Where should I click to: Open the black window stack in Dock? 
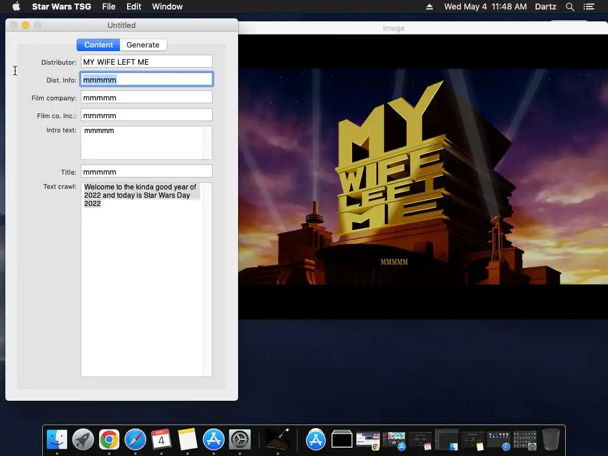tap(341, 439)
